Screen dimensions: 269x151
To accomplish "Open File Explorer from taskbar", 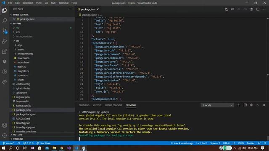I will coord(54,148).
